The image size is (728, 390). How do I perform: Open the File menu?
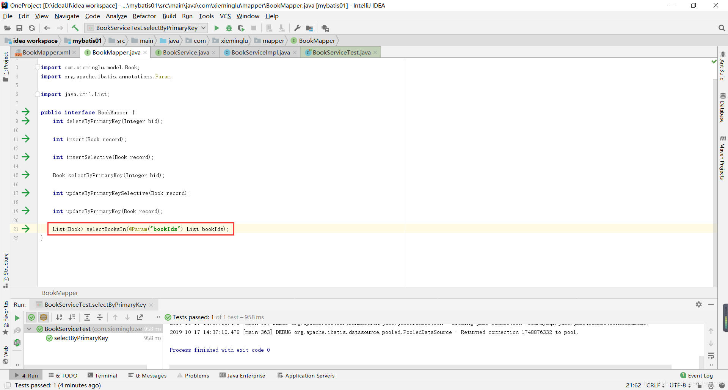pos(8,16)
